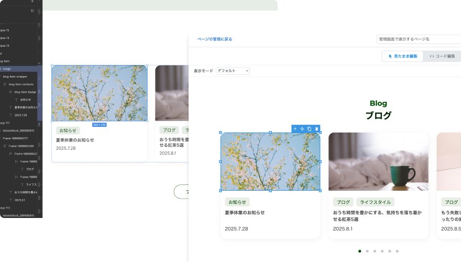
Task: Click the frame icon beside blog-item-badge layer
Action: click(10, 92)
